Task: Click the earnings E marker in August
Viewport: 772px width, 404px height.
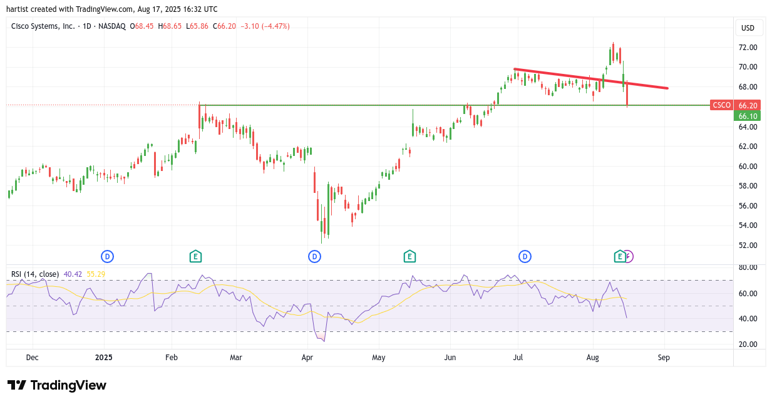Action: click(620, 256)
